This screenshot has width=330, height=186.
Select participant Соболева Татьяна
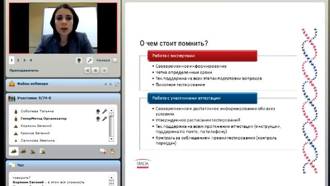37,111
